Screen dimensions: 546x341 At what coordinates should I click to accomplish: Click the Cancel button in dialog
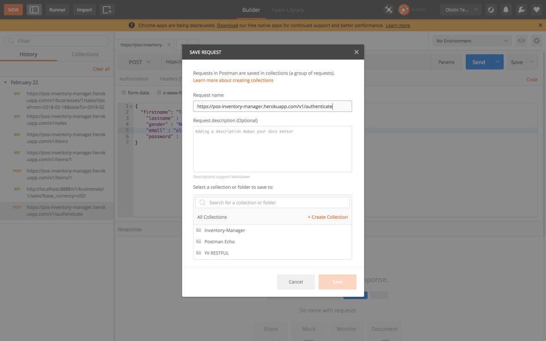pos(296,282)
